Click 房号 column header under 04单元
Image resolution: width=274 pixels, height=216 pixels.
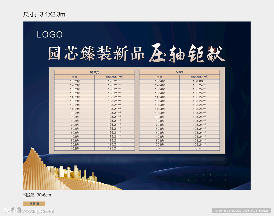159,77
